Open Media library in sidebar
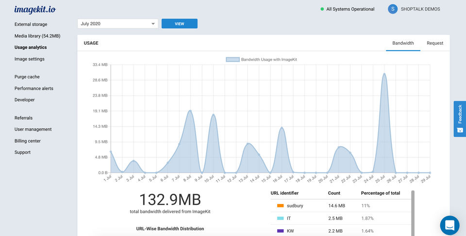The image size is (466, 236). pyautogui.click(x=37, y=36)
